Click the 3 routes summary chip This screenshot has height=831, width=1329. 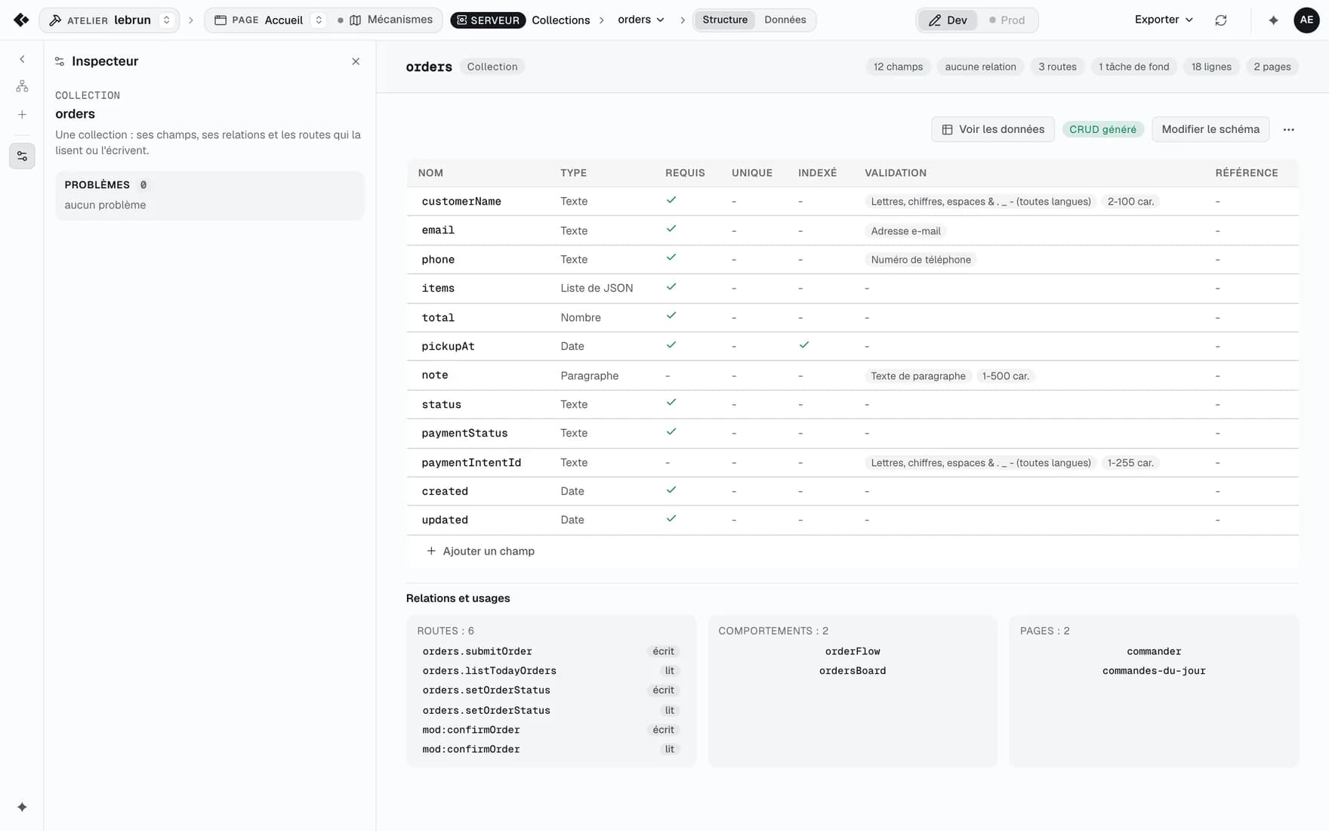point(1057,66)
